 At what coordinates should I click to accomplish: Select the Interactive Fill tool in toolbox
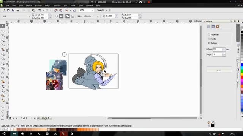pos(3,100)
